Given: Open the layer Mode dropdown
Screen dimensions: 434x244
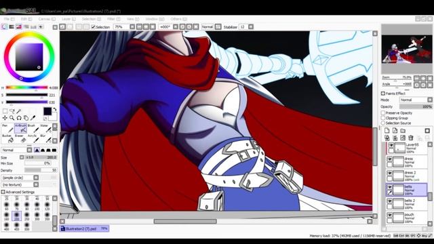Looking at the screenshot, I should tap(416, 100).
